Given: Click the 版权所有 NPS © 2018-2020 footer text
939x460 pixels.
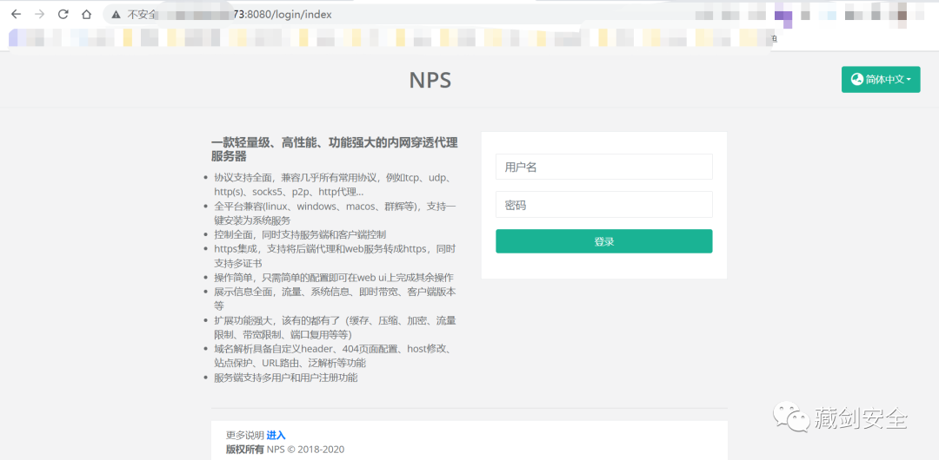Looking at the screenshot, I should point(285,449).
